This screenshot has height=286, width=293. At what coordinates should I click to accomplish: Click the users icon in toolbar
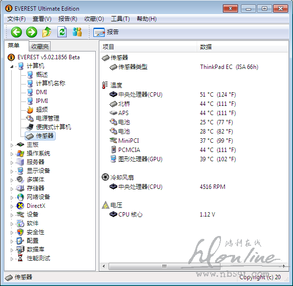pyautogui.click(x=77, y=32)
